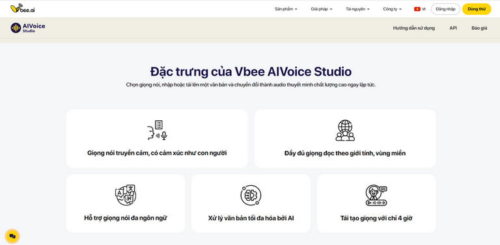Expand the Công ty menu
Image resolution: width=500 pixels, height=245 pixels.
coord(392,9)
